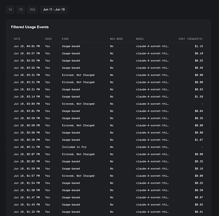Click the COST (REQUESTS) column header
Viewport: 219px width, 216px height.
(190, 39)
